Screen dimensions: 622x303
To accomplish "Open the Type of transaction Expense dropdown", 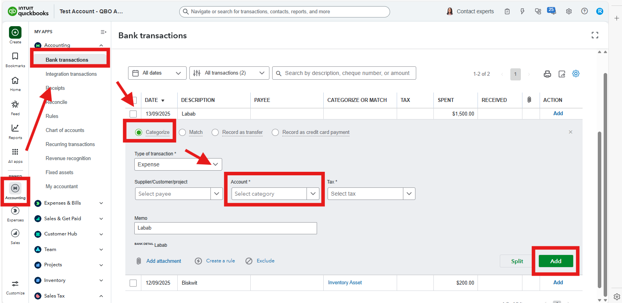I will point(178,164).
